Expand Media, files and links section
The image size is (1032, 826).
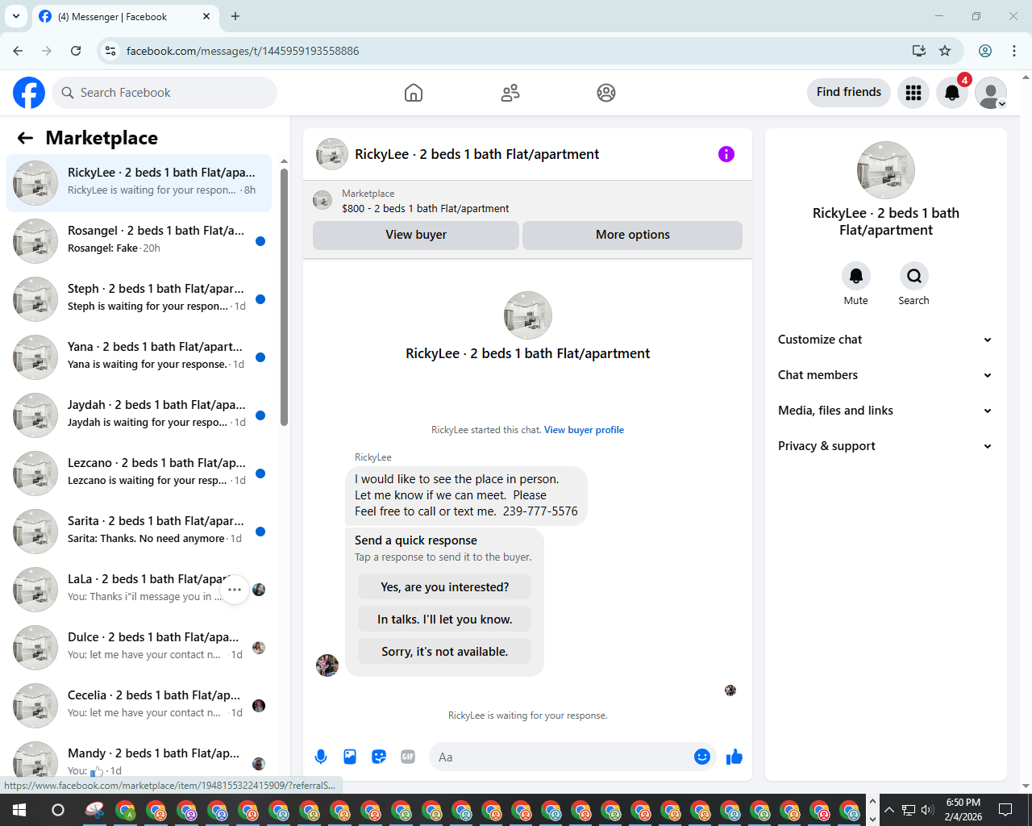click(885, 411)
